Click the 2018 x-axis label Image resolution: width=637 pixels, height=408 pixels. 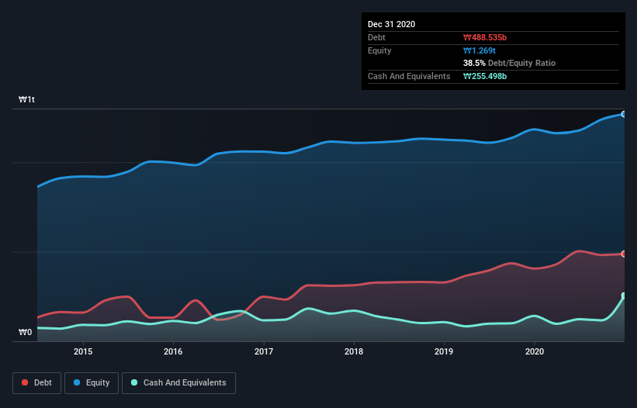pyautogui.click(x=354, y=351)
